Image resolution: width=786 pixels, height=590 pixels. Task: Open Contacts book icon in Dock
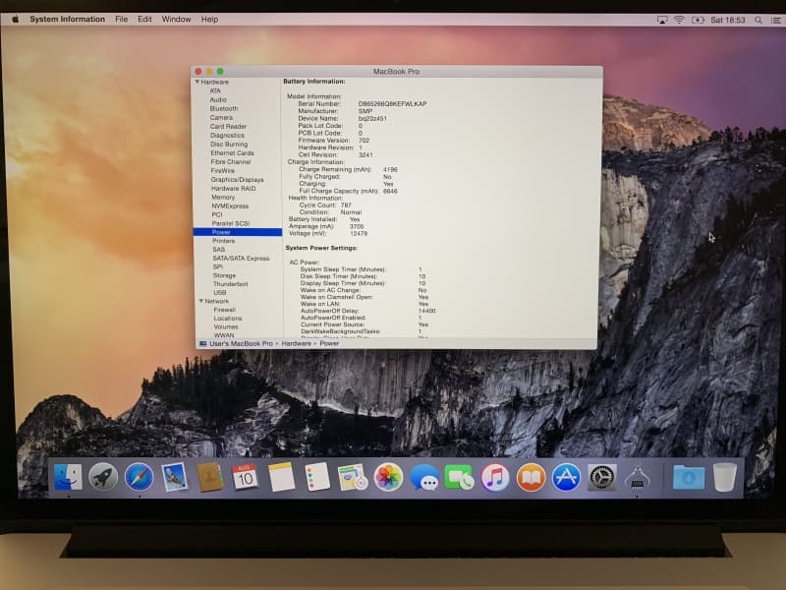[210, 477]
